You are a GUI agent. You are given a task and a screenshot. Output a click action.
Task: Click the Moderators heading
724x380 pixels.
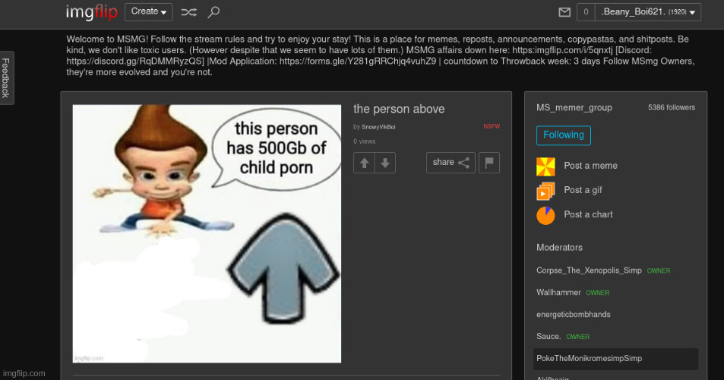coord(559,248)
